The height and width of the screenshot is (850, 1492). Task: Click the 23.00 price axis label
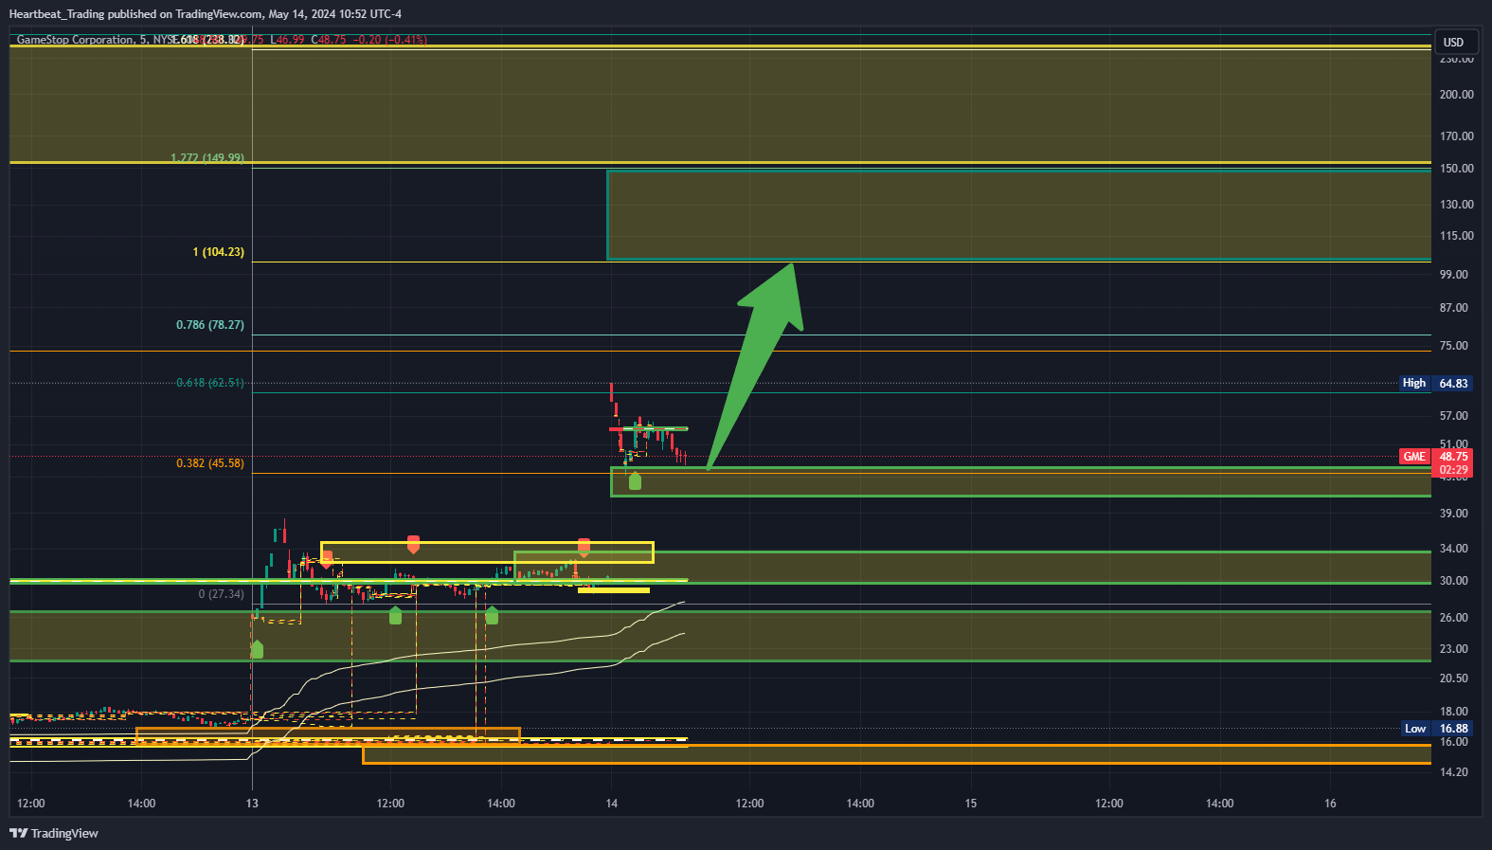point(1454,649)
